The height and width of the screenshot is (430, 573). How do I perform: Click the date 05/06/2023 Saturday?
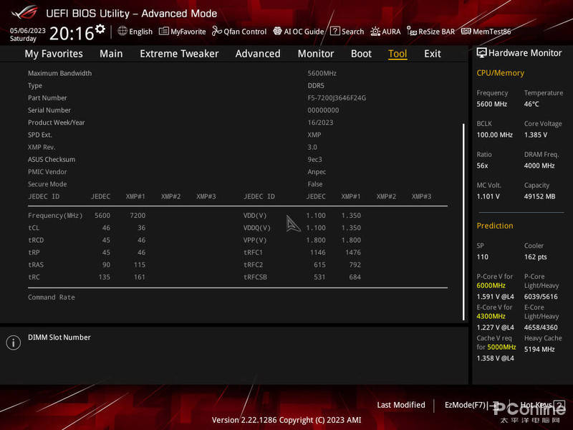click(x=27, y=34)
